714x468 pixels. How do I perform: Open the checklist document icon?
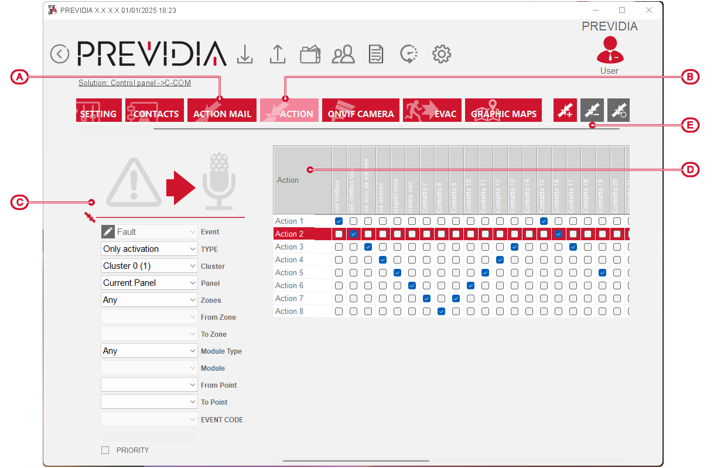pos(375,54)
